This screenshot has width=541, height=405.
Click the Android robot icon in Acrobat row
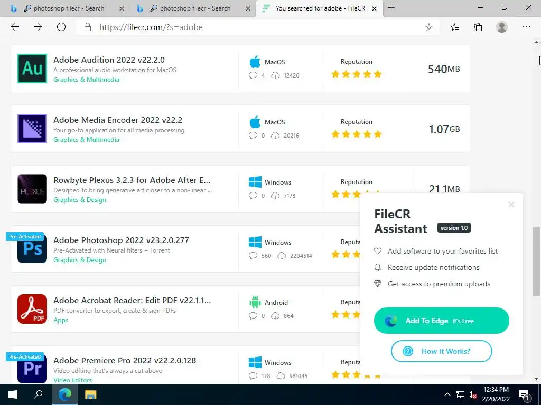(x=255, y=302)
